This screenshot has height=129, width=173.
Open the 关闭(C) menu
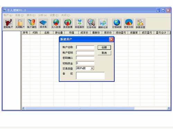[65, 15]
